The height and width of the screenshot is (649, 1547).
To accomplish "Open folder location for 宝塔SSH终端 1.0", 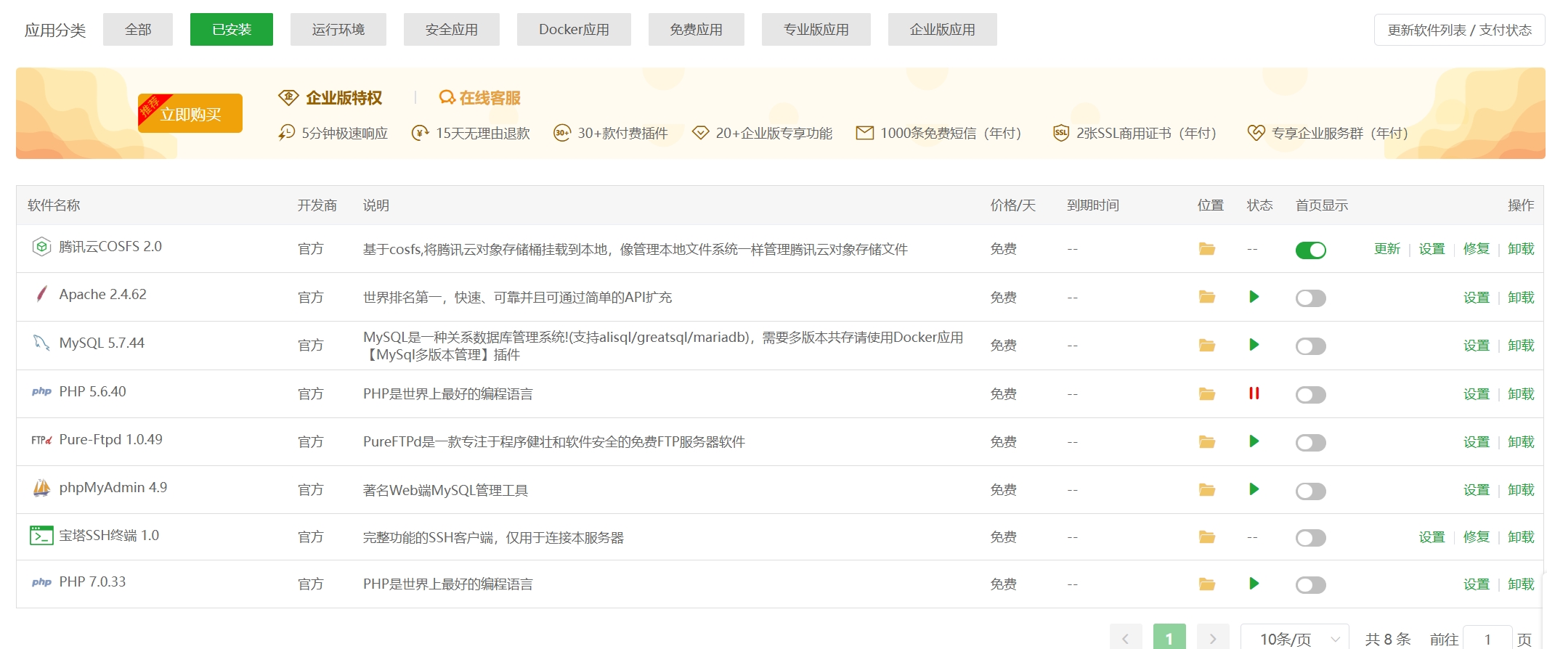I will coord(1206,537).
